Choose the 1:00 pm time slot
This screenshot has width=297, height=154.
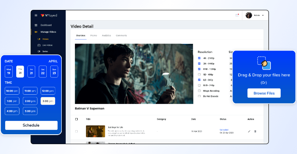(12, 101)
